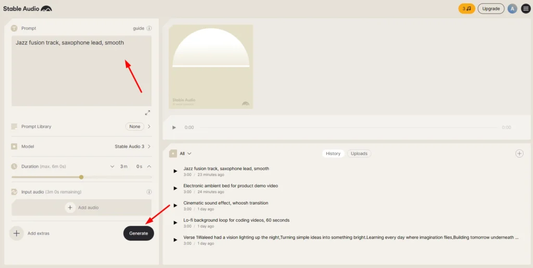Image resolution: width=533 pixels, height=268 pixels.
Task: Click the history filter square icon
Action: (x=173, y=154)
